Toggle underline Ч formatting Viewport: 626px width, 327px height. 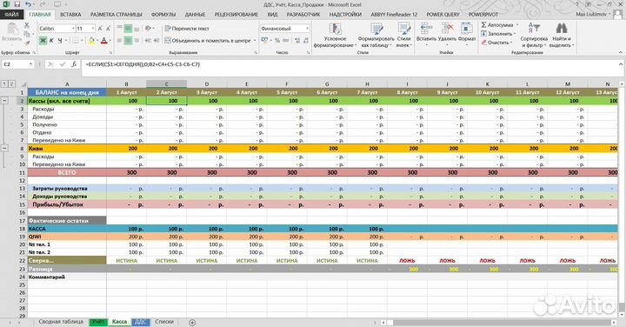(60, 40)
